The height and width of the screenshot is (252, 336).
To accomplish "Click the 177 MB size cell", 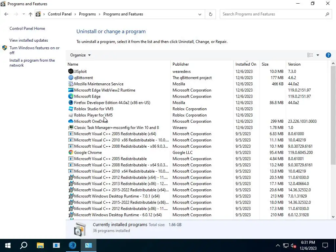I will [277, 77].
